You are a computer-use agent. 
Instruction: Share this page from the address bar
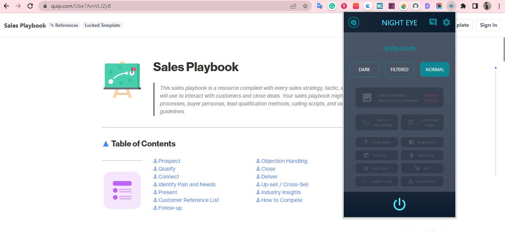pos(293,6)
